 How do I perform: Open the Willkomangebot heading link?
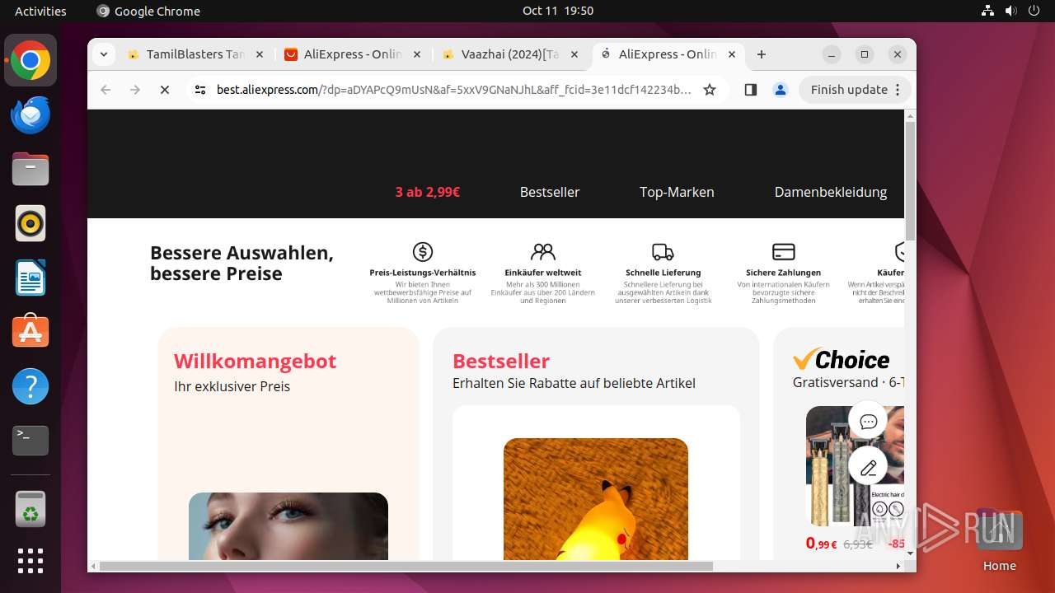pyautogui.click(x=256, y=361)
